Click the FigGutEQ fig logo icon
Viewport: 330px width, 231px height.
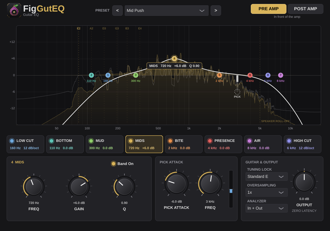point(14,10)
